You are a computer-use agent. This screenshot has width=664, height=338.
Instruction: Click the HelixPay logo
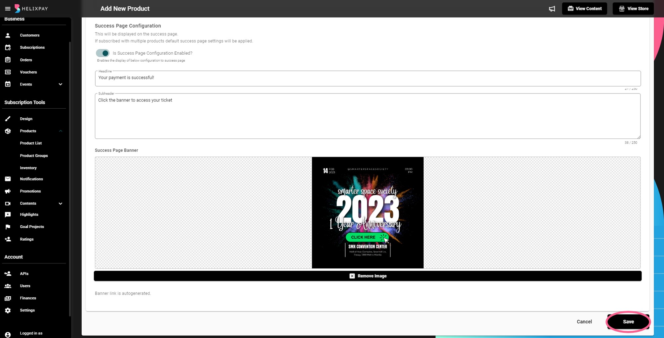point(32,9)
